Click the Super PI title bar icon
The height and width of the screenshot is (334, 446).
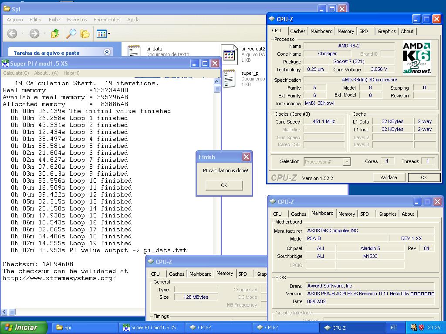(x=5, y=63)
